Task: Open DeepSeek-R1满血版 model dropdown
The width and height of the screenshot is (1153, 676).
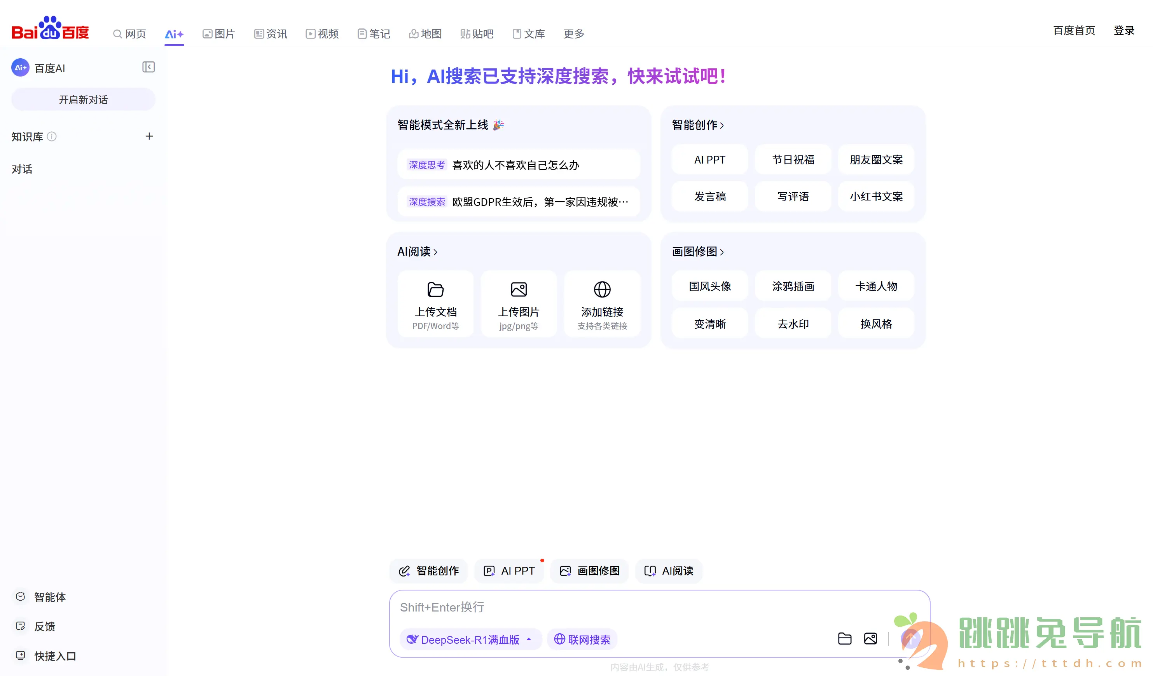Action: pos(471,639)
